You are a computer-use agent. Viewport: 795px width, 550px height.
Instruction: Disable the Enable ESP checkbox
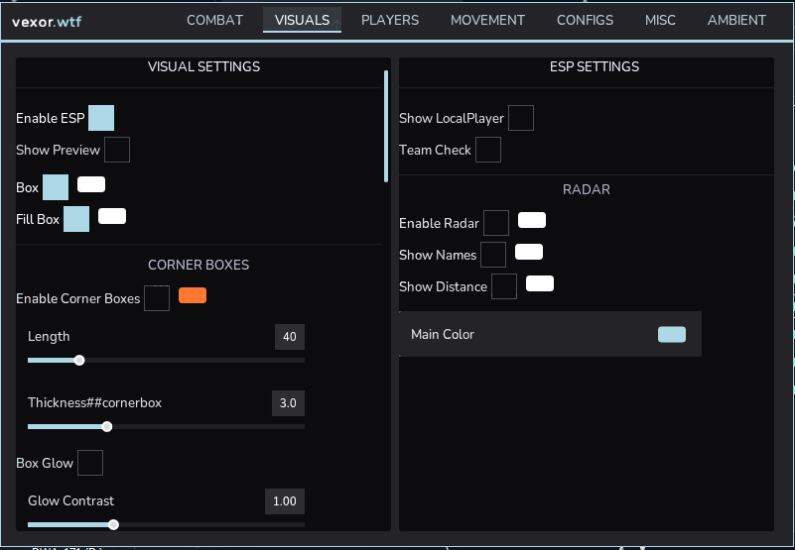101,118
